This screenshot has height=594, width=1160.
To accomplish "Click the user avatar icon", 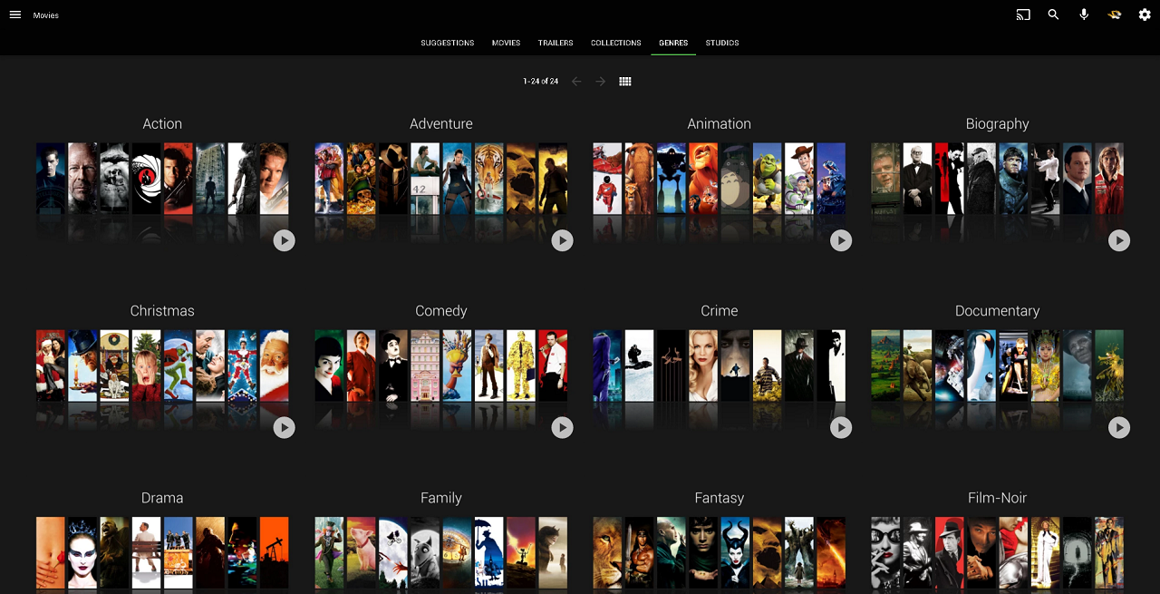I will pyautogui.click(x=1114, y=15).
